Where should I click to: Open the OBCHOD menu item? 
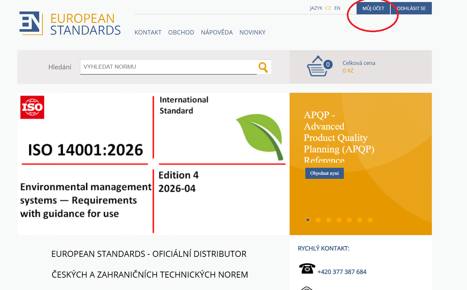click(x=181, y=32)
